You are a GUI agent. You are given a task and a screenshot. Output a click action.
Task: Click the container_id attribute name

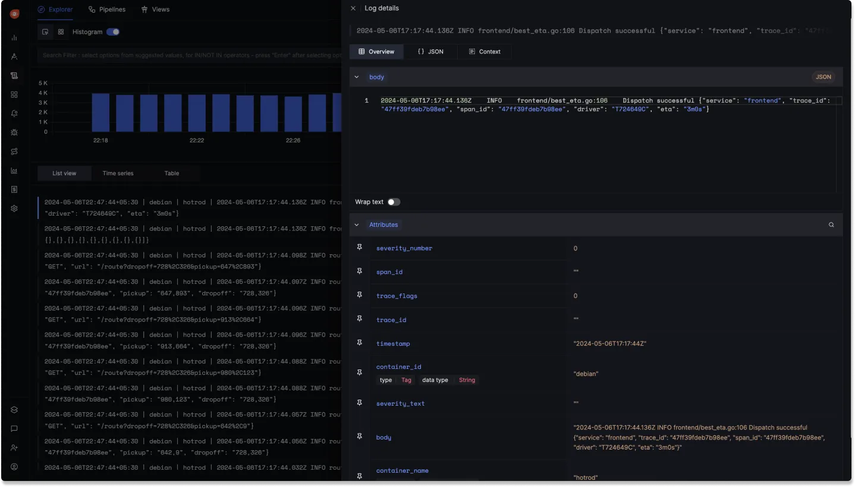[398, 367]
